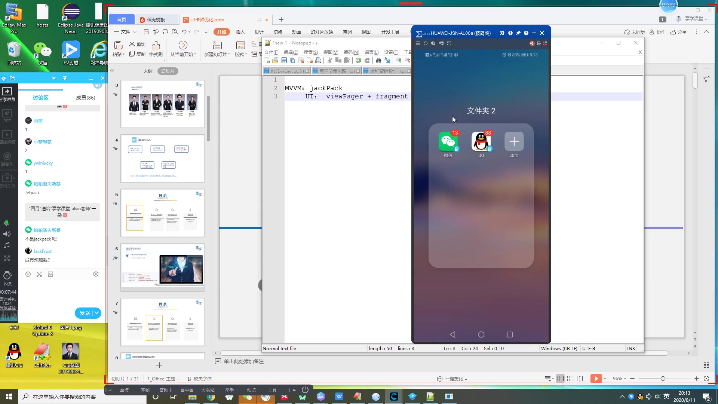
Task: Click the rotate icon in mirror toolbar
Action: [425, 43]
